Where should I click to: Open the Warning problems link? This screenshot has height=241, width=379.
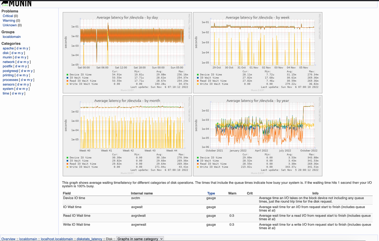[9, 21]
